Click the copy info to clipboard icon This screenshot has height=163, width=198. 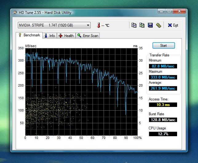(x=134, y=25)
